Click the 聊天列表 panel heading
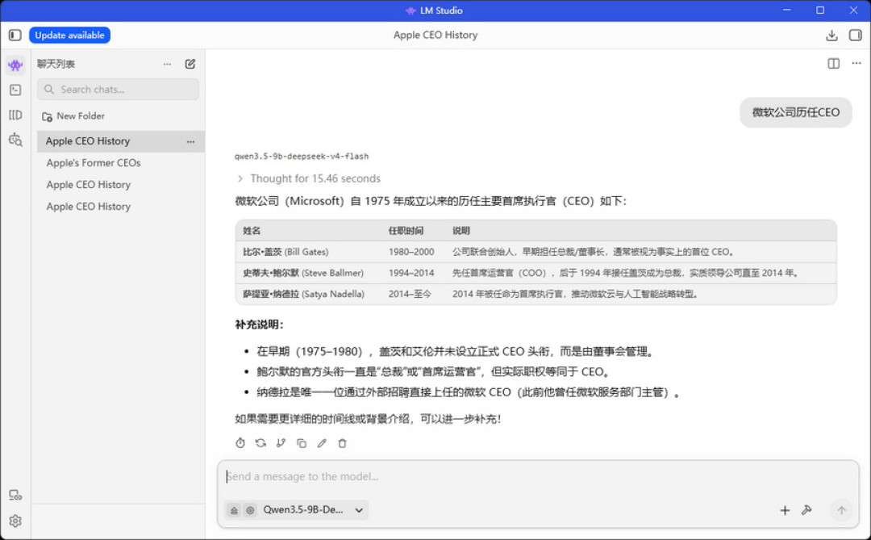 [56, 64]
